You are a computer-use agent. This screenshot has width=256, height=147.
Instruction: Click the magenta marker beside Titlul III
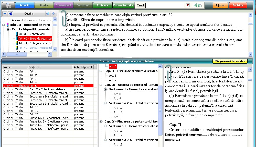(8, 25)
